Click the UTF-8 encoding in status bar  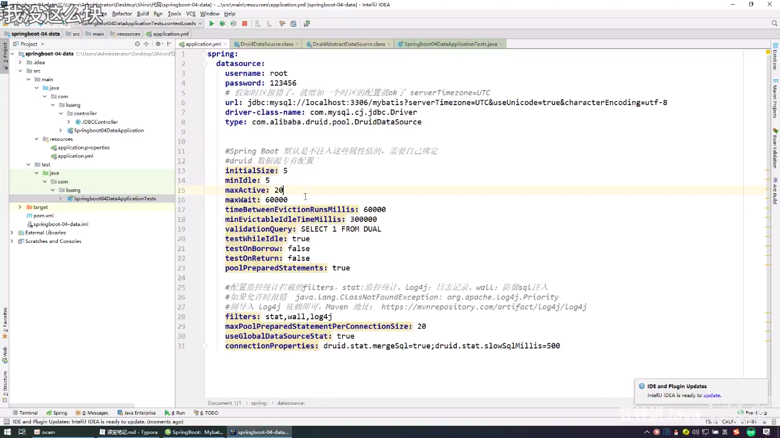tap(748, 421)
